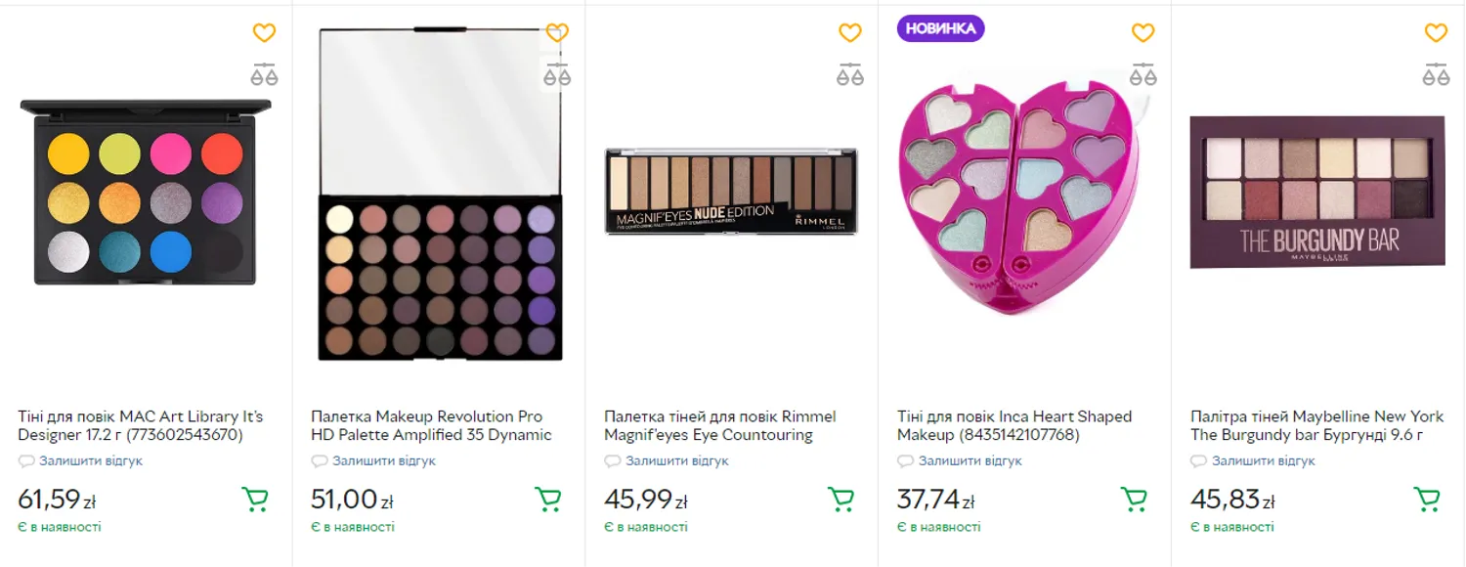Open the MAC Art Library It's Designer title
The height and width of the screenshot is (567, 1466).
click(x=140, y=425)
